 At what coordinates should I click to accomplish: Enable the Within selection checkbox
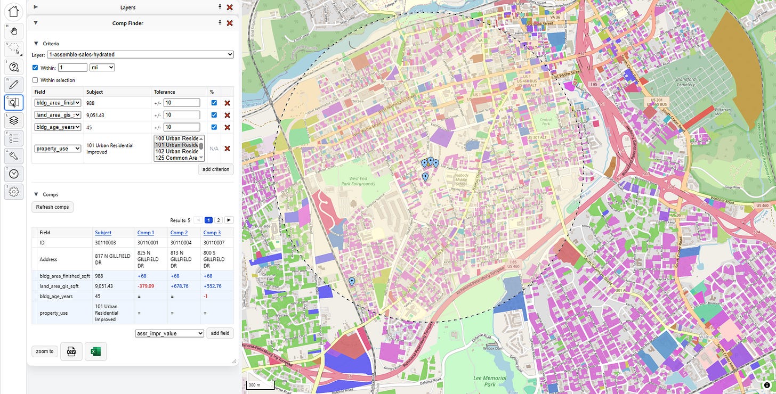click(35, 80)
